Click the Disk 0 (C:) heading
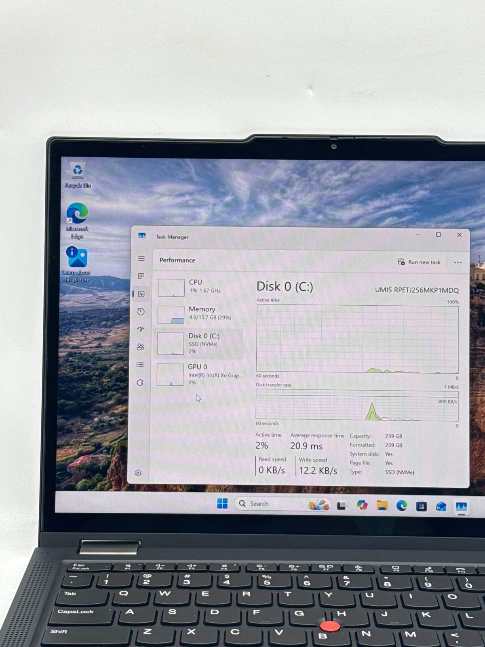 tap(285, 287)
